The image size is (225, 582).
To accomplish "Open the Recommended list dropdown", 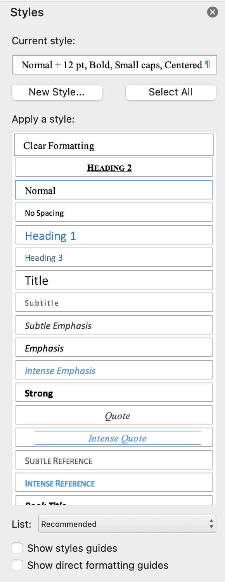I will (x=127, y=524).
